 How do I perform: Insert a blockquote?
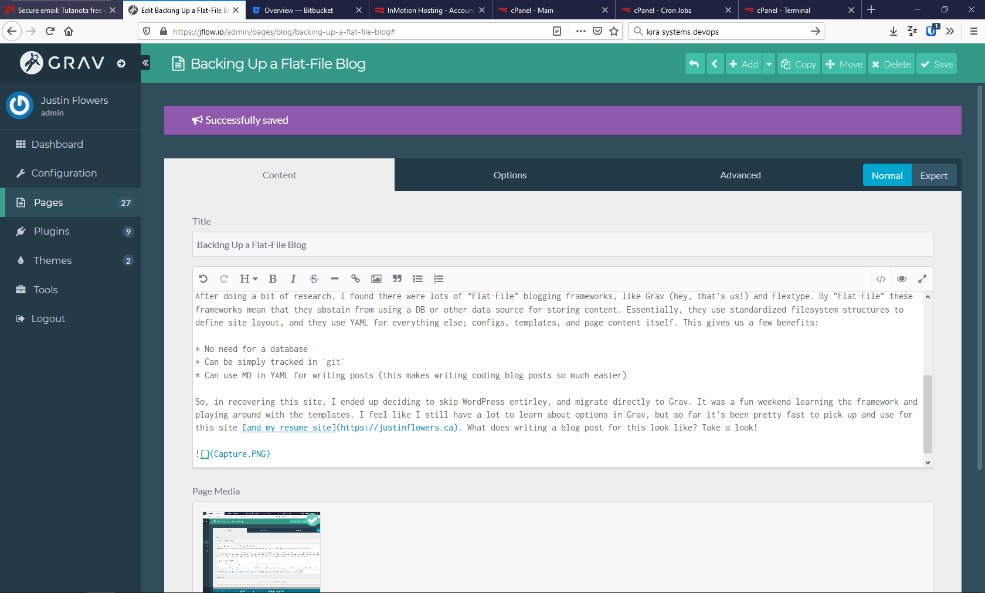click(397, 279)
